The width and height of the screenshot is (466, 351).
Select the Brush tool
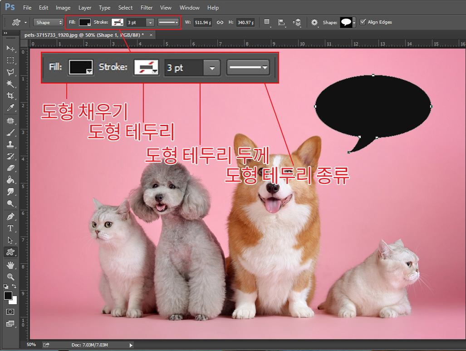point(10,133)
